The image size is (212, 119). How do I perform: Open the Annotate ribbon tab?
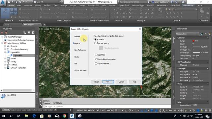[28, 5]
